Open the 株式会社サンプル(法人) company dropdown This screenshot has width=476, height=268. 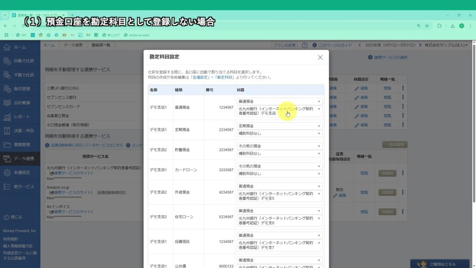[x=446, y=45]
